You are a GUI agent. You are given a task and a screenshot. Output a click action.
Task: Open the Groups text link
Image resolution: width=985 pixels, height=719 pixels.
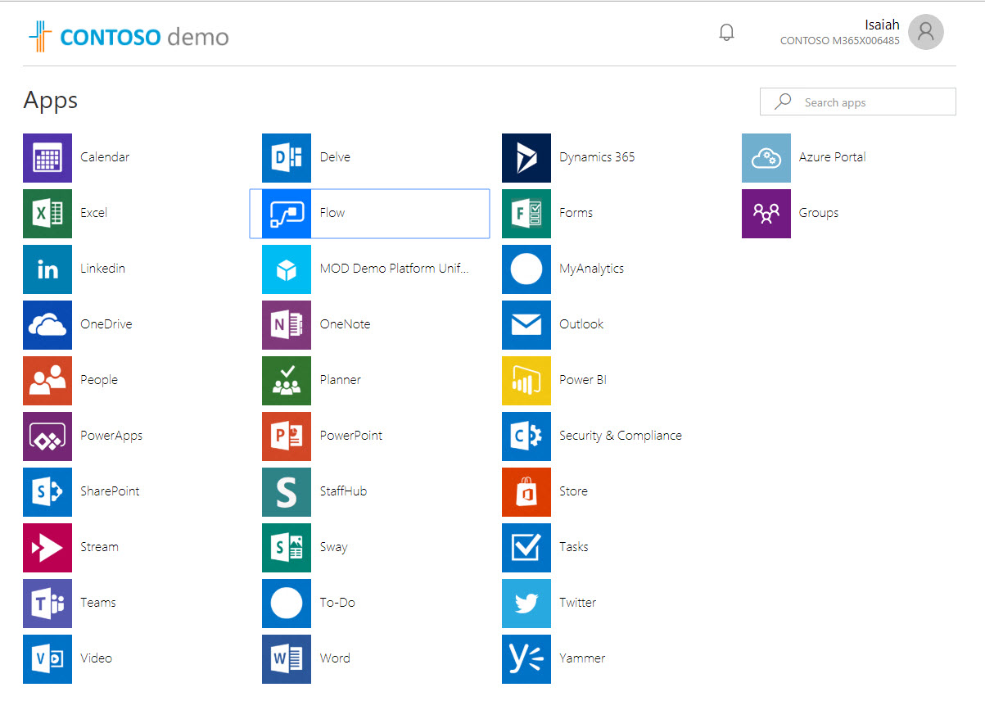coord(819,213)
